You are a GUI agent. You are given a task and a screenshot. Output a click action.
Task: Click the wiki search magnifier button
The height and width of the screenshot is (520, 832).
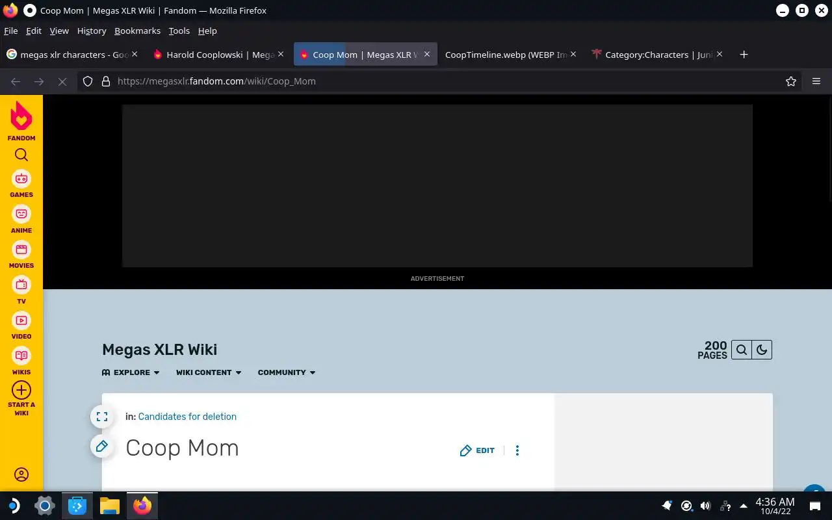(x=742, y=350)
